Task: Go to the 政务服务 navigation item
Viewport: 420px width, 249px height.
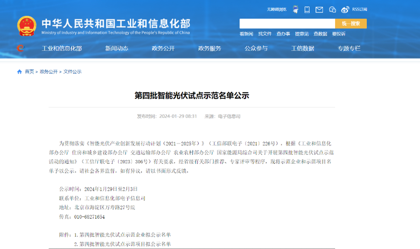Action: 210,48
